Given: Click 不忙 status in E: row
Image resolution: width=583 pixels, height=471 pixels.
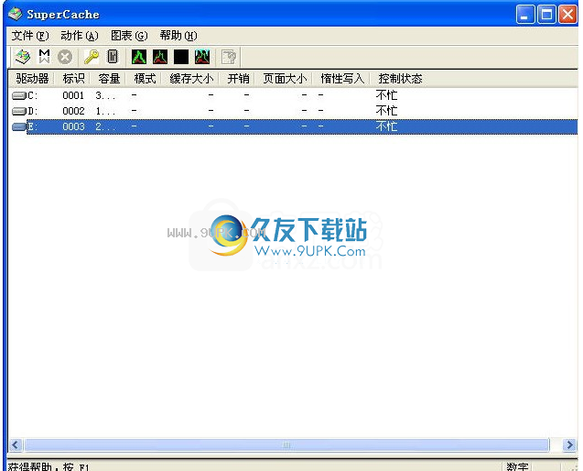Looking at the screenshot, I should click(x=386, y=126).
